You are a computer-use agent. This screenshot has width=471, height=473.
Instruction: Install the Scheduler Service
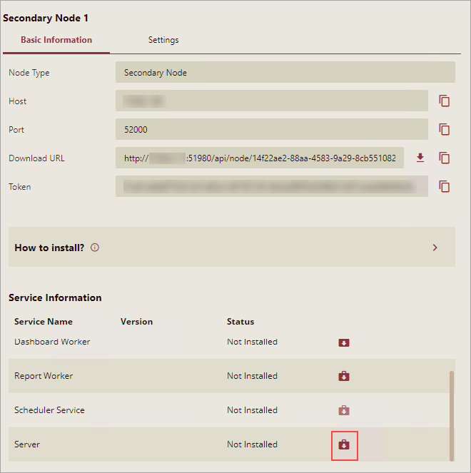click(344, 410)
